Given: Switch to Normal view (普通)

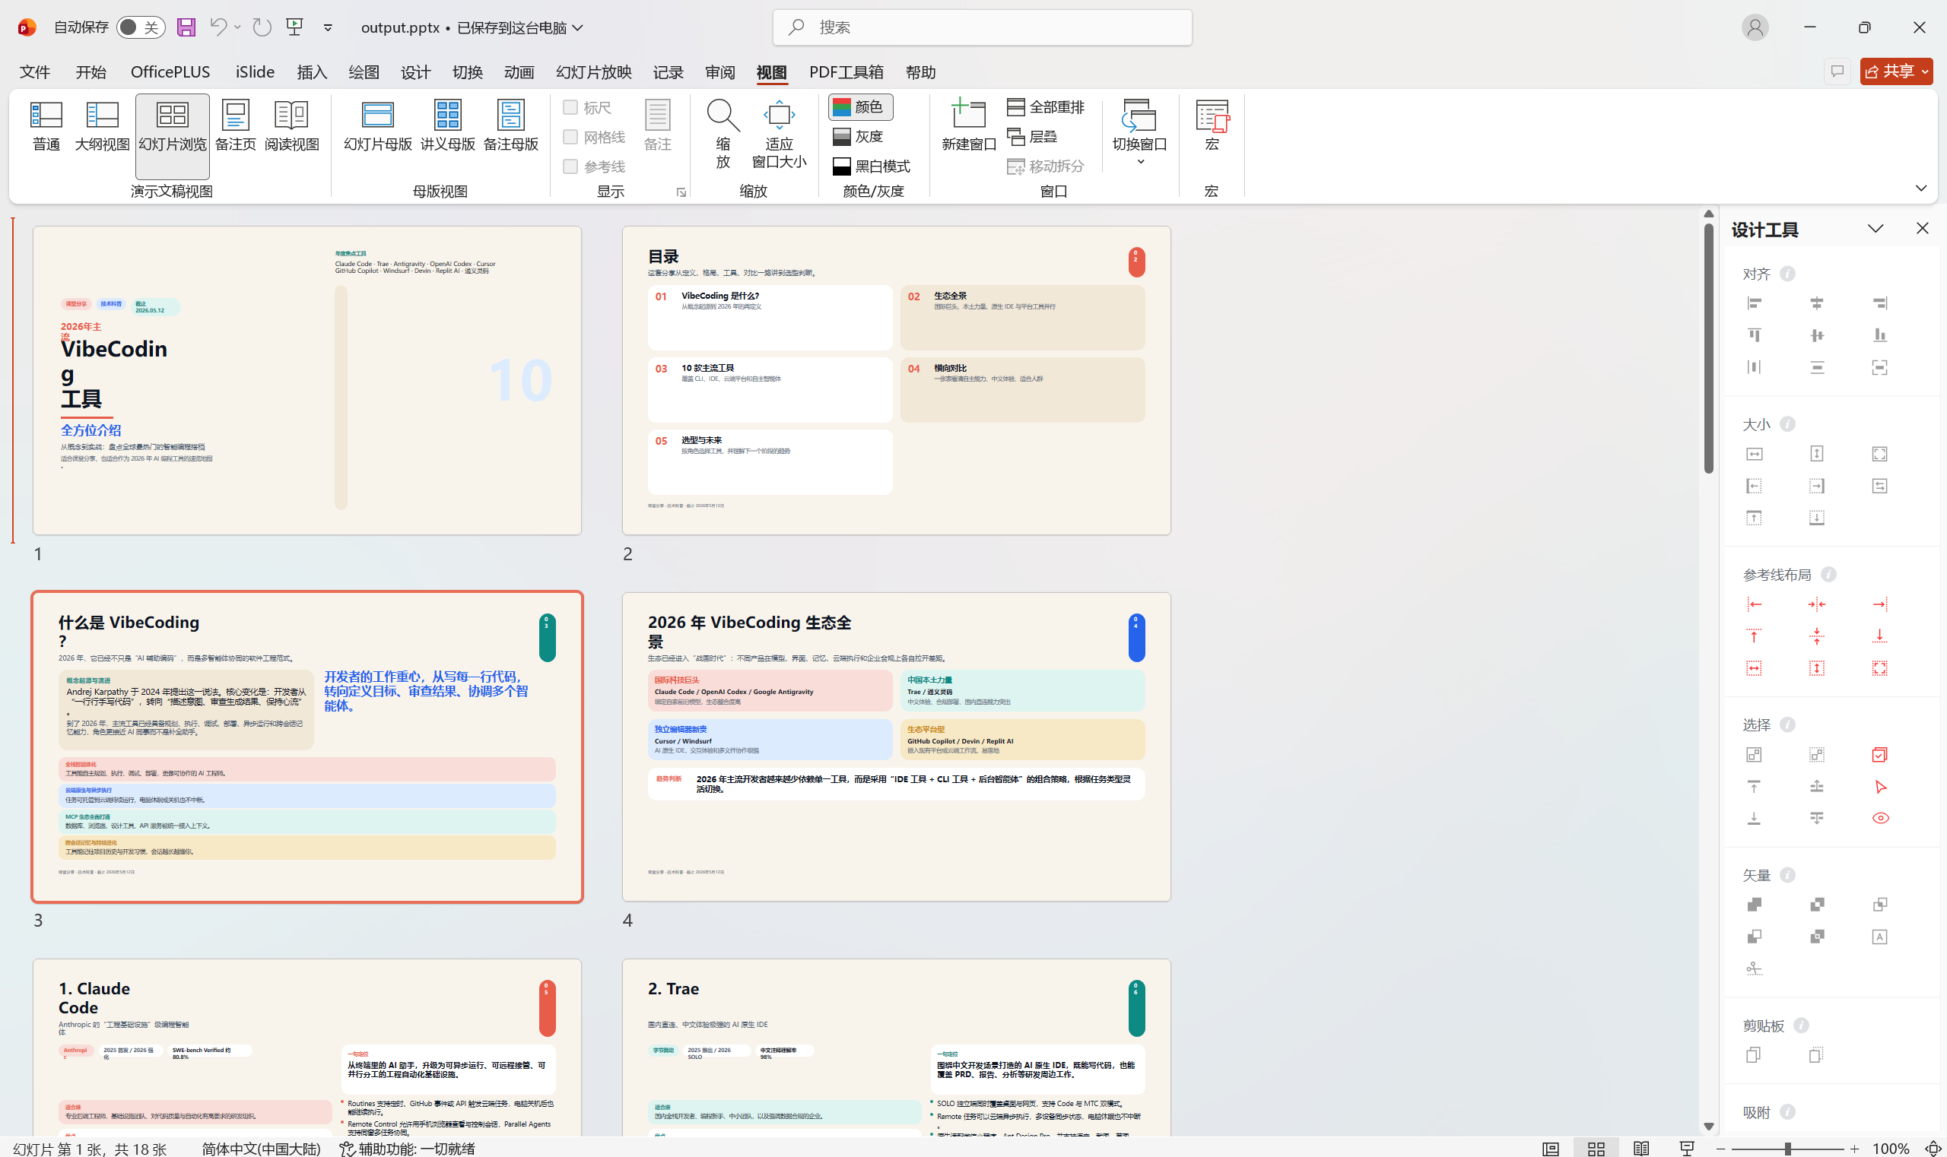Looking at the screenshot, I should click(x=46, y=126).
